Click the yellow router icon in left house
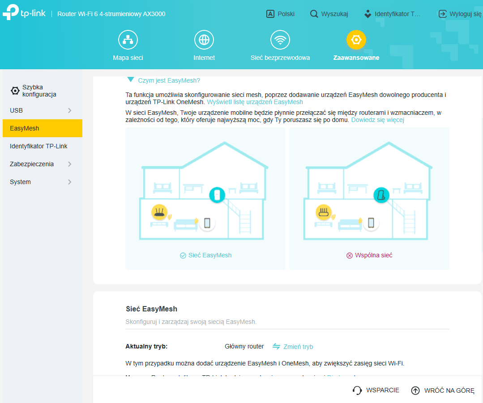Viewport: 483px width, 403px height. pyautogui.click(x=159, y=212)
